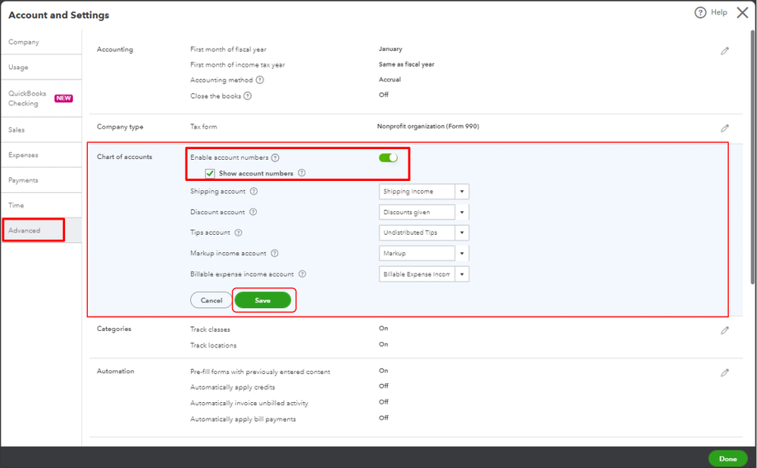757x468 pixels.
Task: Show help for Enable account numbers
Action: pos(275,158)
